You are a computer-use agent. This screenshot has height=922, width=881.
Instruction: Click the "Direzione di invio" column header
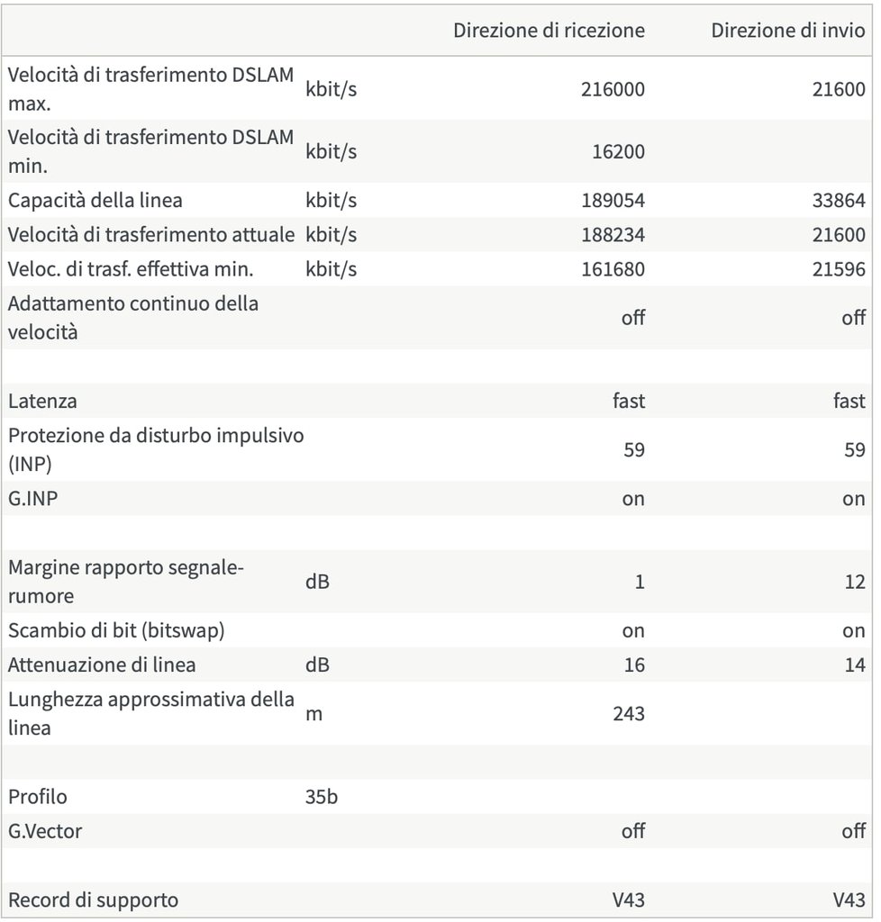[788, 31]
